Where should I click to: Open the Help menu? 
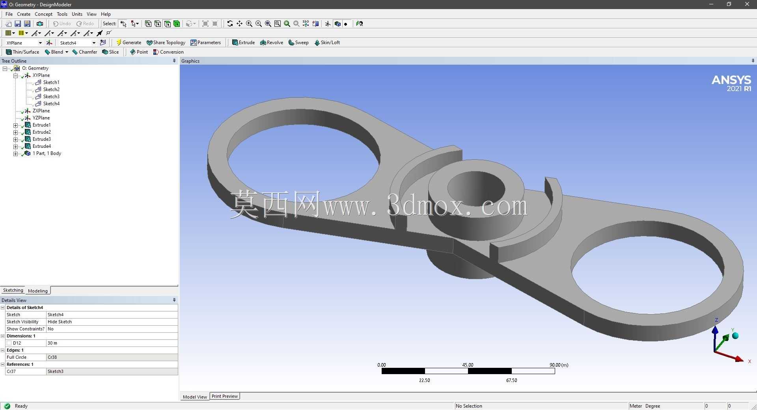point(106,14)
